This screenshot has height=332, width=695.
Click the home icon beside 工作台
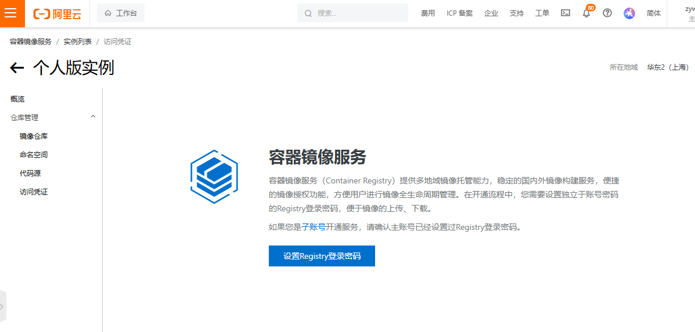tap(108, 13)
